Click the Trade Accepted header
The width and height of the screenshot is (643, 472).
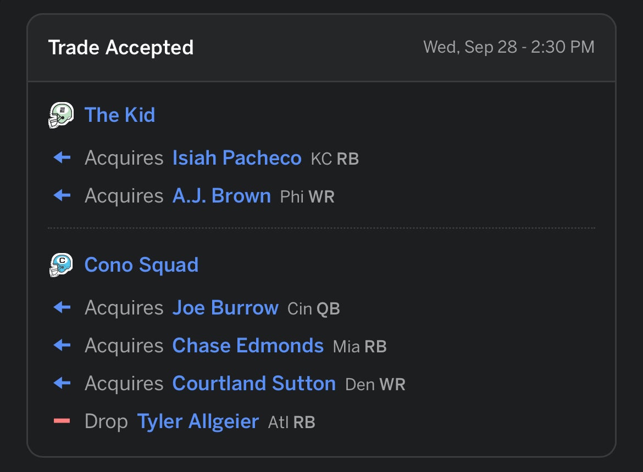tap(121, 48)
